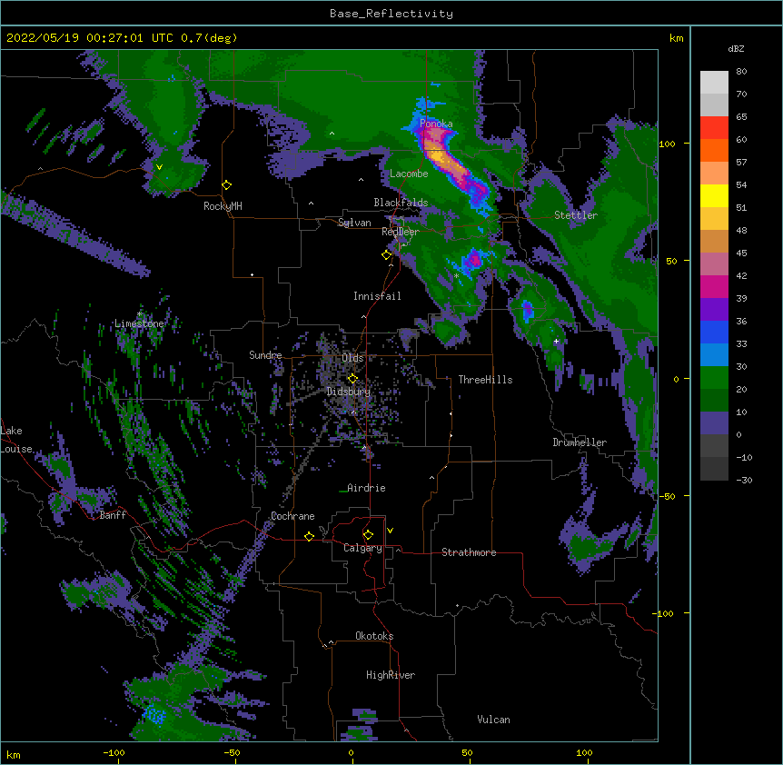The height and width of the screenshot is (765, 783).
Task: Click the Airdrie label
Action: 367,488
